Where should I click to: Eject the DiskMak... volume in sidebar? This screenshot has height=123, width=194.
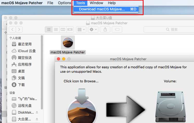pyautogui.click(x=37, y=112)
